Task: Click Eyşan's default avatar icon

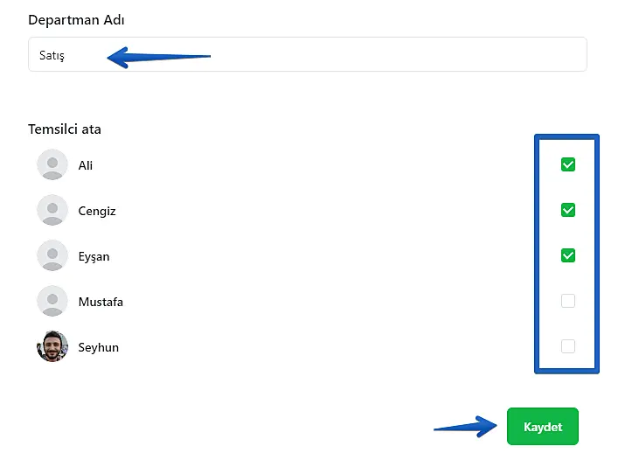Action: (x=52, y=255)
